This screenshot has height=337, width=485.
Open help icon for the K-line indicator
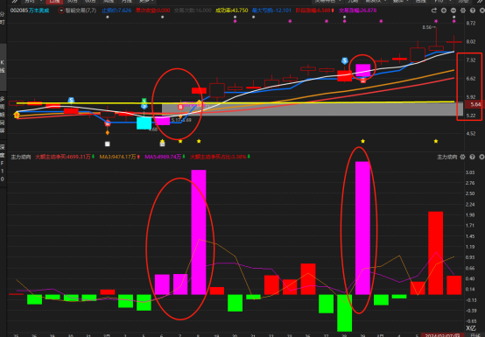point(473,11)
